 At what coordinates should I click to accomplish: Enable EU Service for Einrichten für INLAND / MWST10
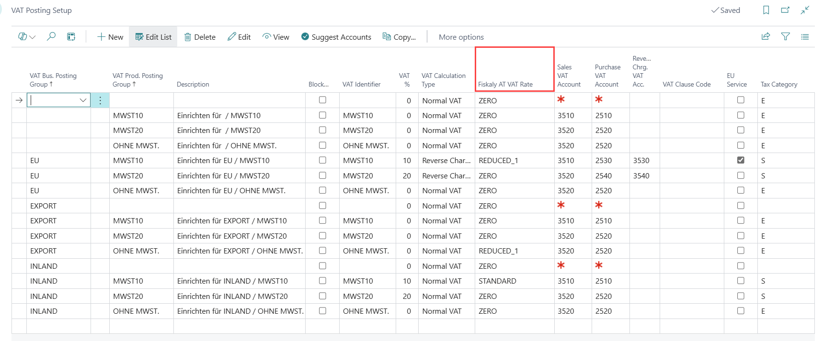pos(741,281)
